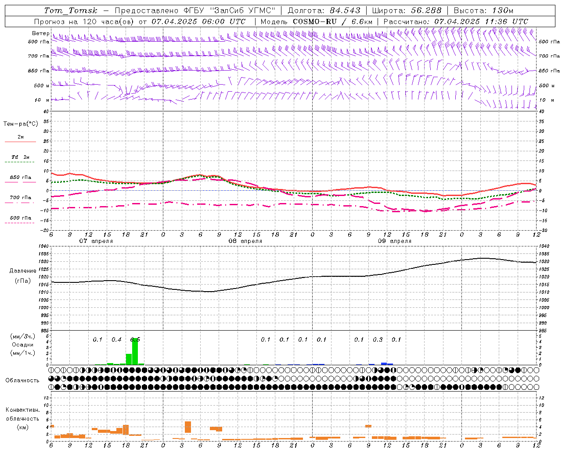The height and width of the screenshot is (449, 562).
Task: Click the Рассчитано: 07.04.2025 11:36 UTC timestamp
Action: pyautogui.click(x=456, y=21)
